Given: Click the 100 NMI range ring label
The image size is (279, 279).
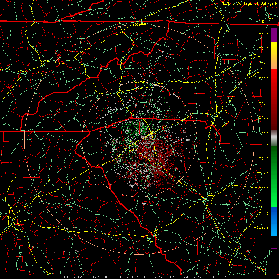Looking at the screenshot, I should [139, 24].
